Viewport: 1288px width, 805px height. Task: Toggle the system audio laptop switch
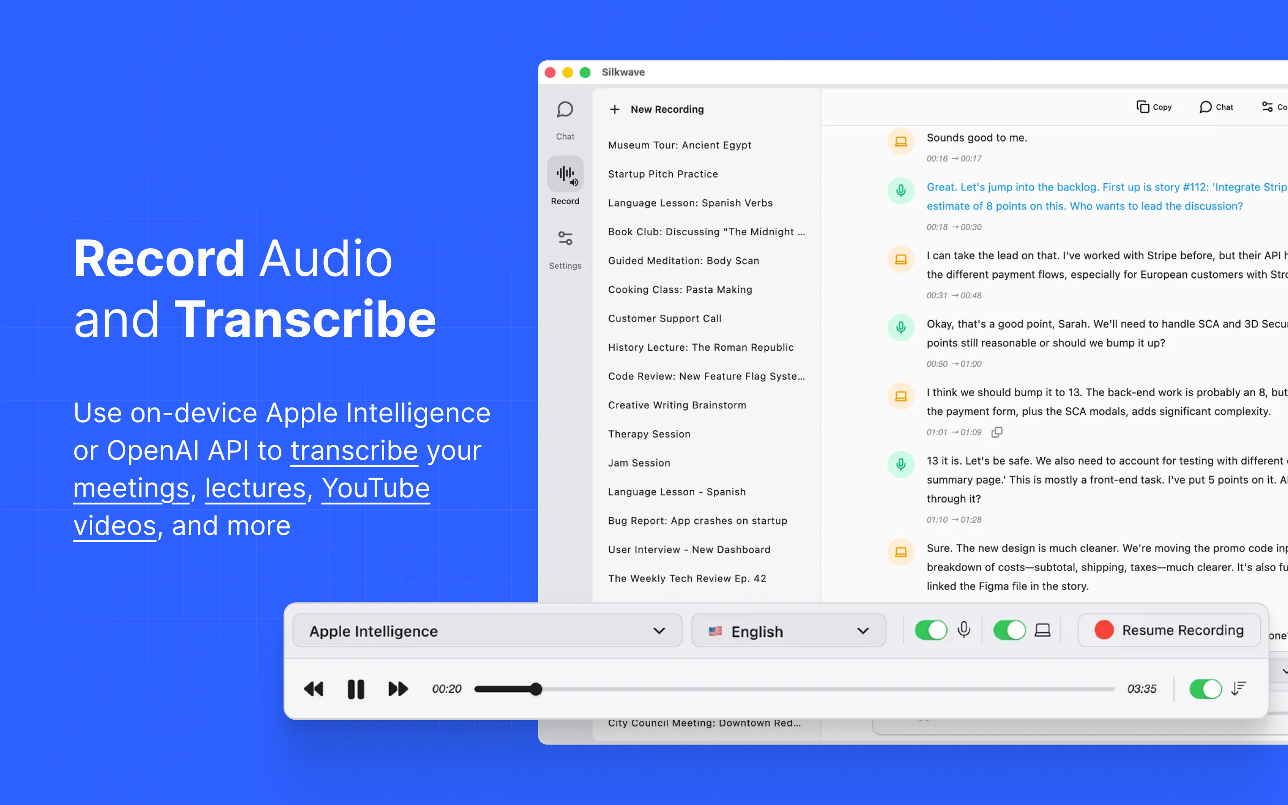[x=1009, y=631]
